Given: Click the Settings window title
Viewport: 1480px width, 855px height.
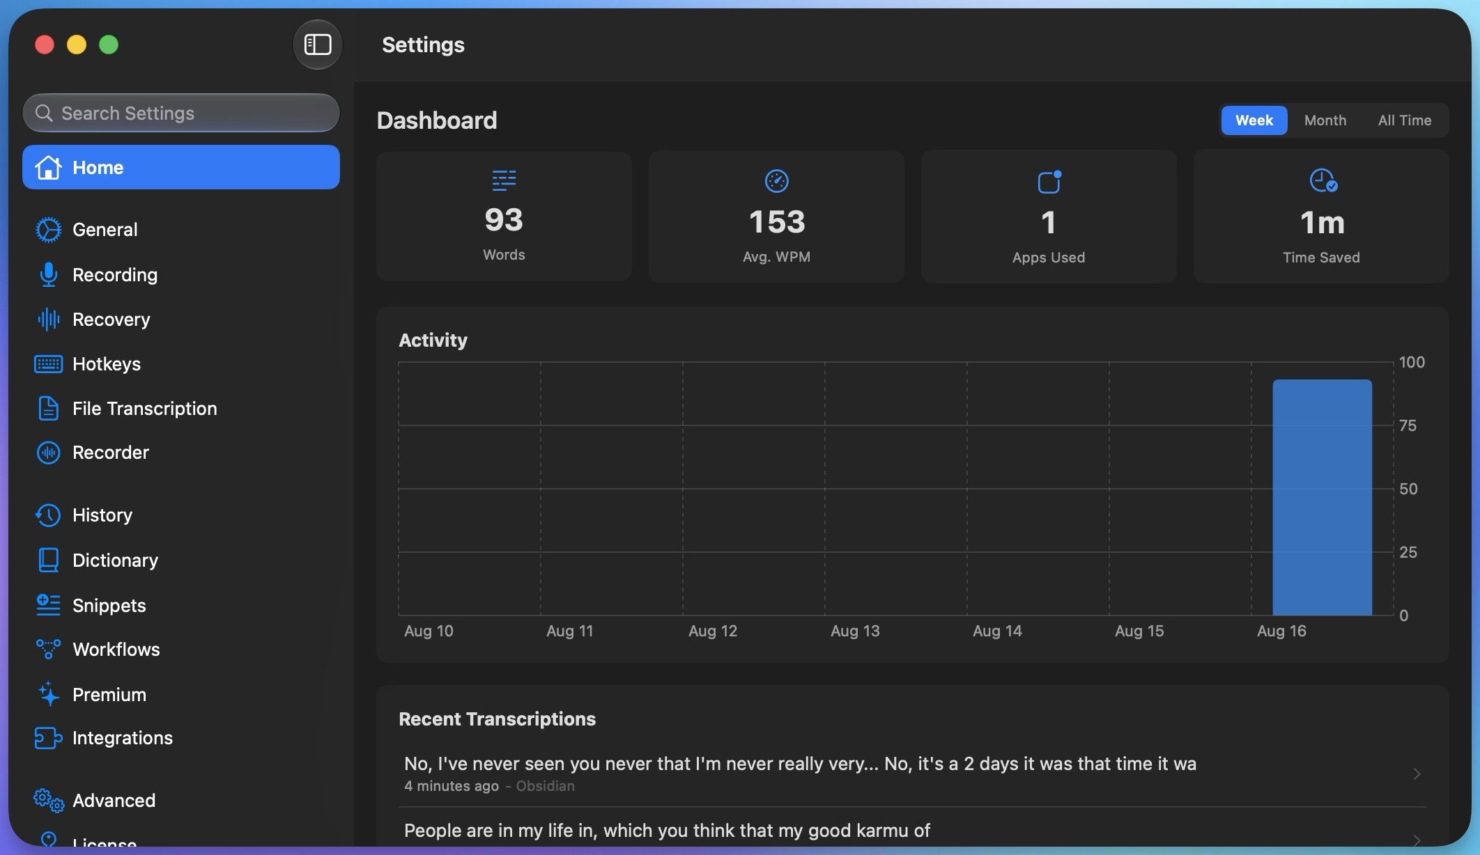Looking at the screenshot, I should tap(423, 45).
